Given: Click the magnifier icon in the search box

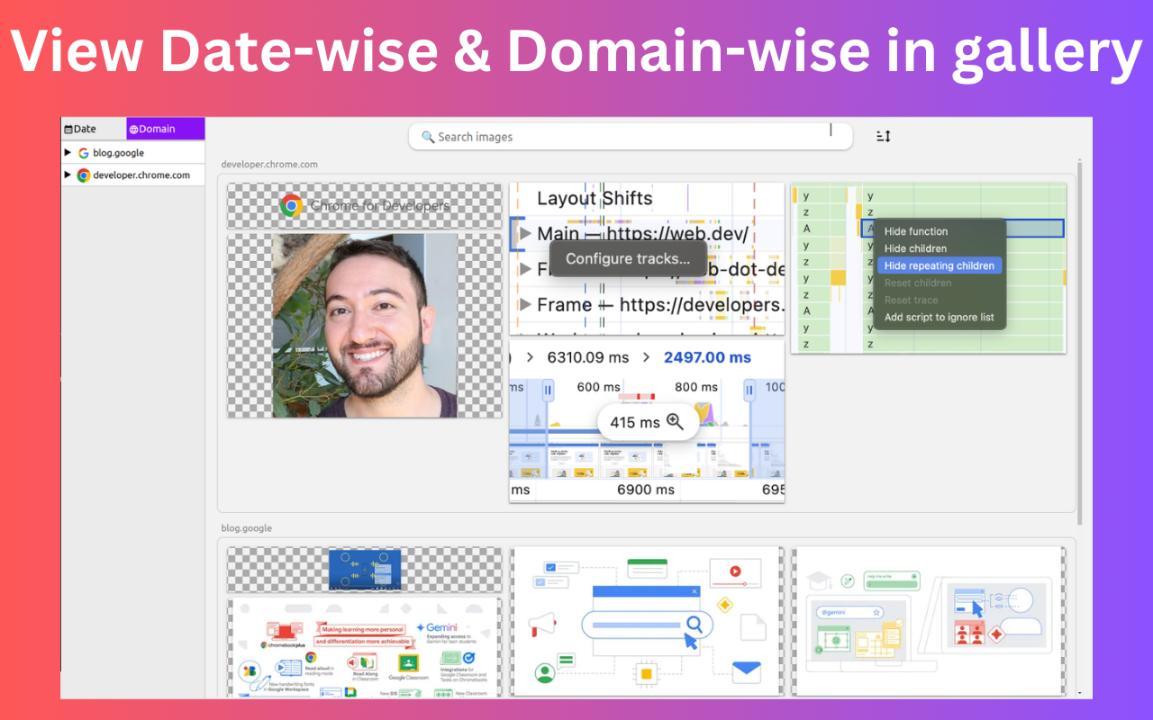Looking at the screenshot, I should point(428,137).
